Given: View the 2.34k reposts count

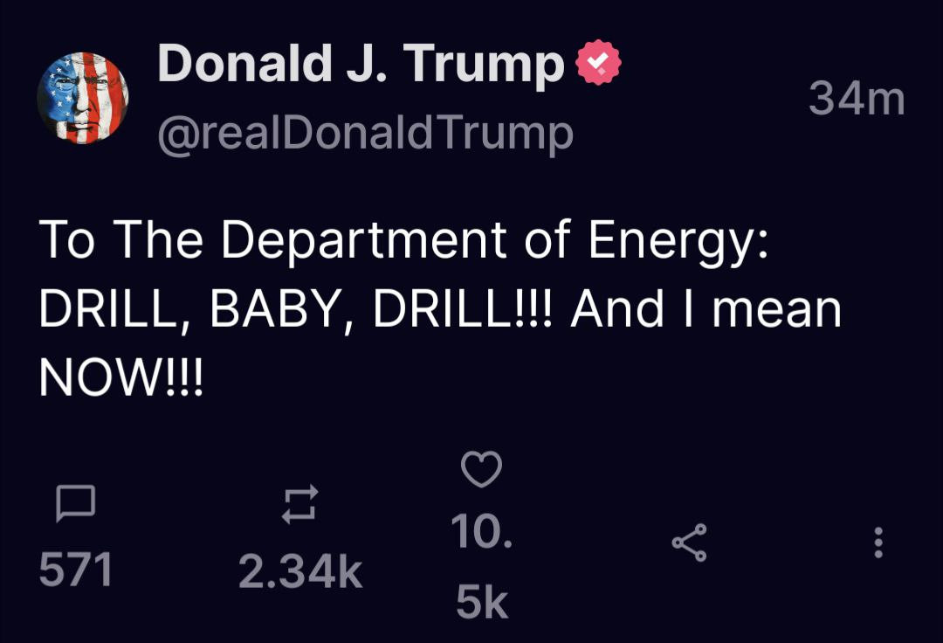Looking at the screenshot, I should 300,571.
